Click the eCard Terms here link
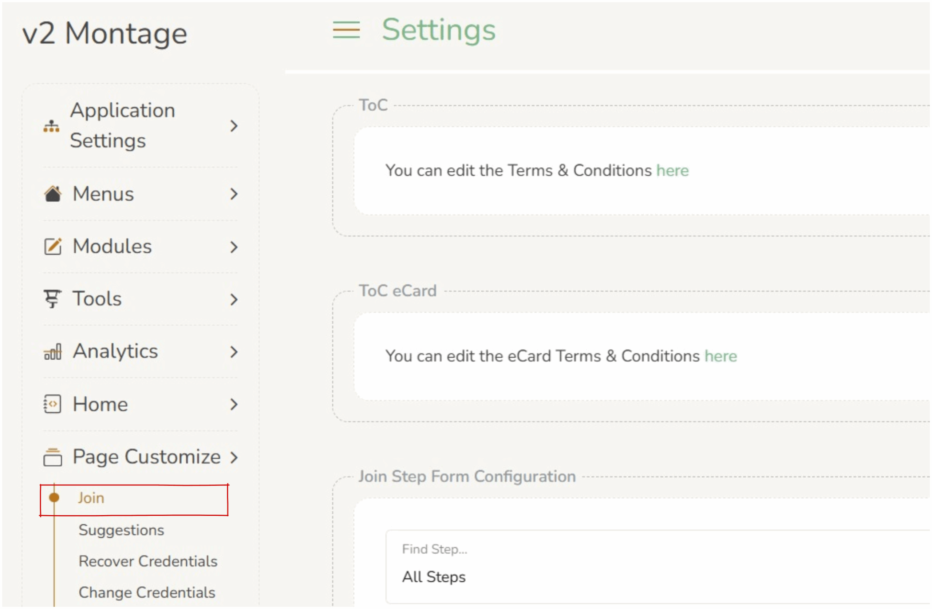 (x=720, y=356)
